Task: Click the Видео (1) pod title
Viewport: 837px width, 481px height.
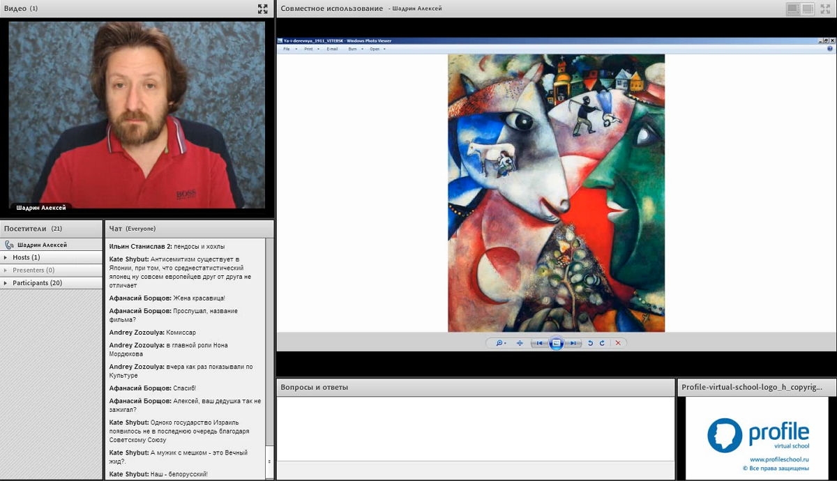Action: coord(21,8)
